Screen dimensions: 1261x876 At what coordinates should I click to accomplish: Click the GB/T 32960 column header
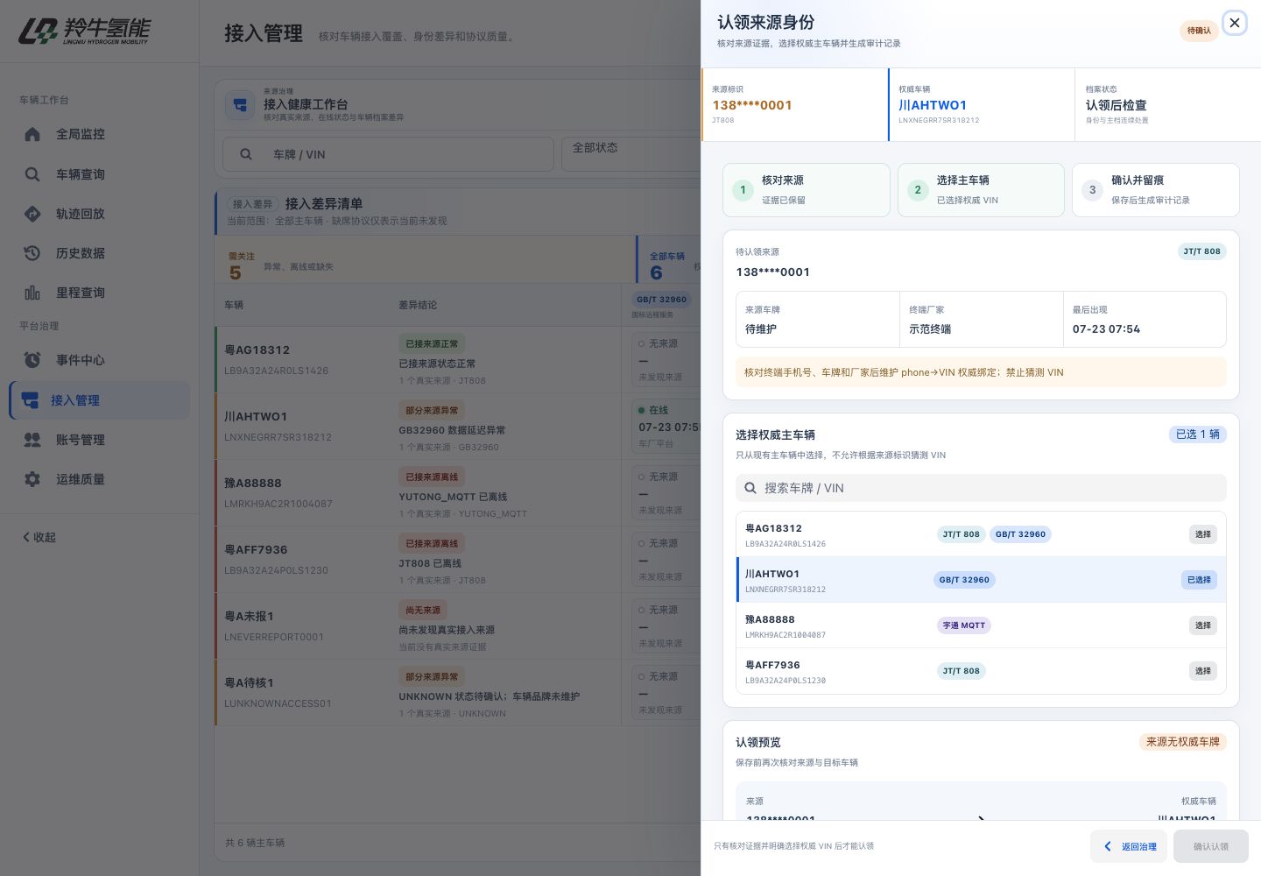coord(661,300)
